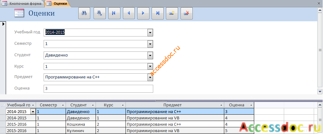Click the Программирование на VB cell in Кулинич row
The width and height of the screenshot is (323, 134).
coord(175,131)
